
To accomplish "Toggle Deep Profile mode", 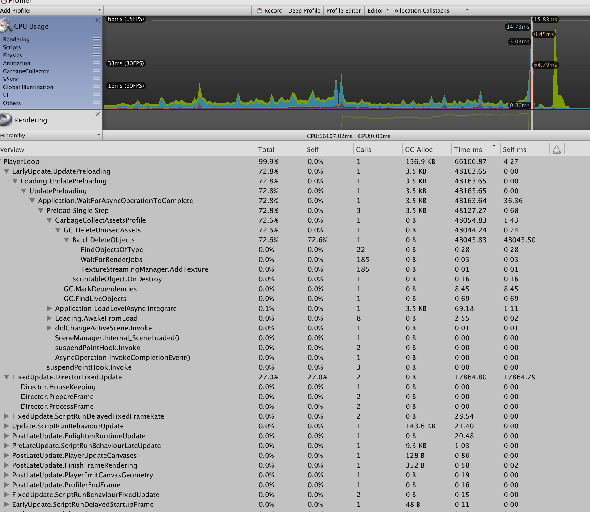I will pos(304,10).
